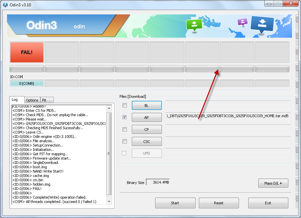Click log line 'Odin engine v(ID:3.1005)..'

tap(44, 137)
